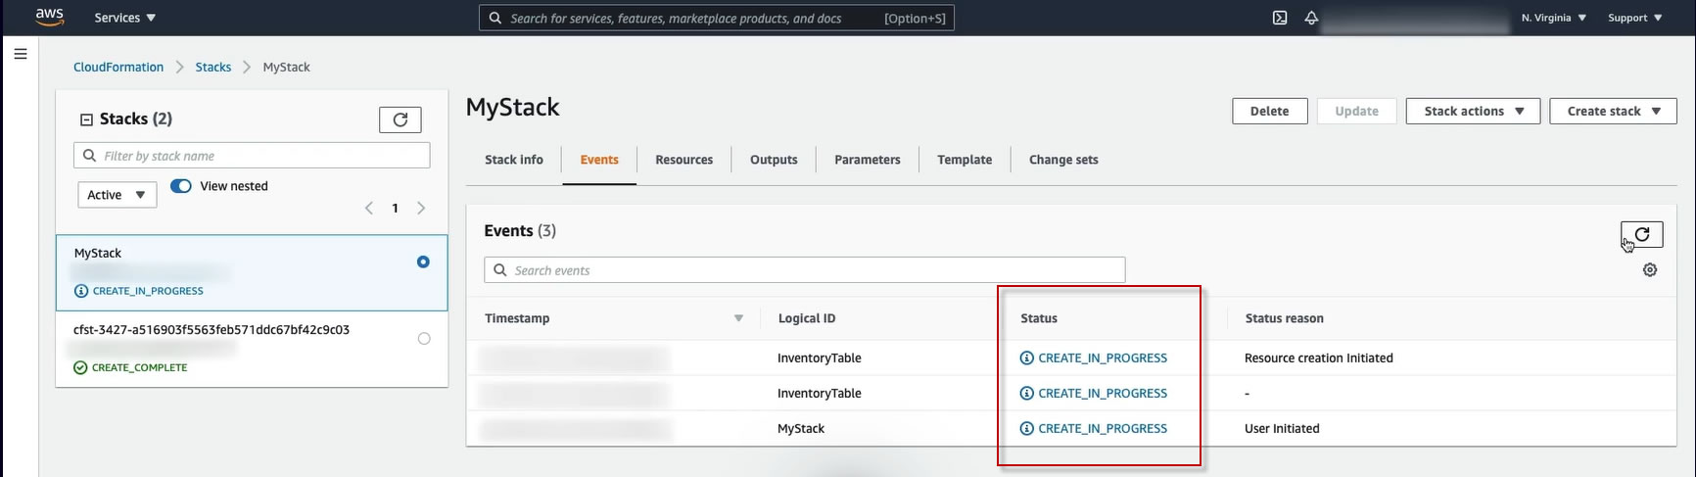1696x477 pixels.
Task: Select the cfst-3427 stack radio button
Action: click(x=424, y=339)
